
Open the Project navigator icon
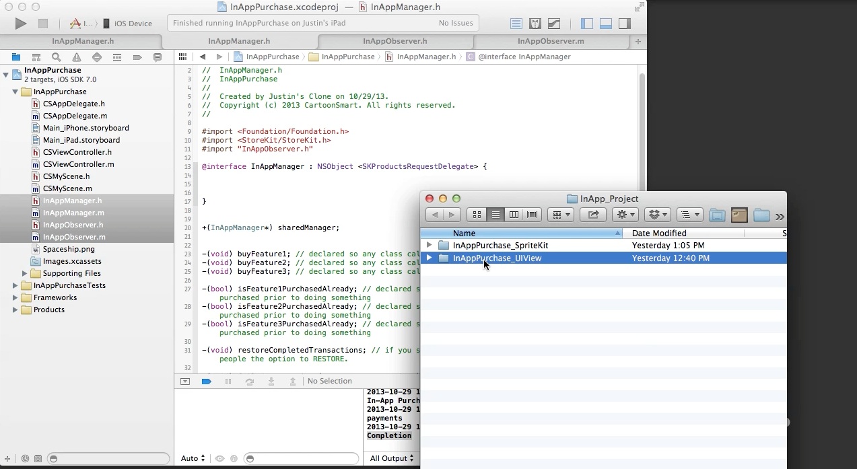[16, 57]
